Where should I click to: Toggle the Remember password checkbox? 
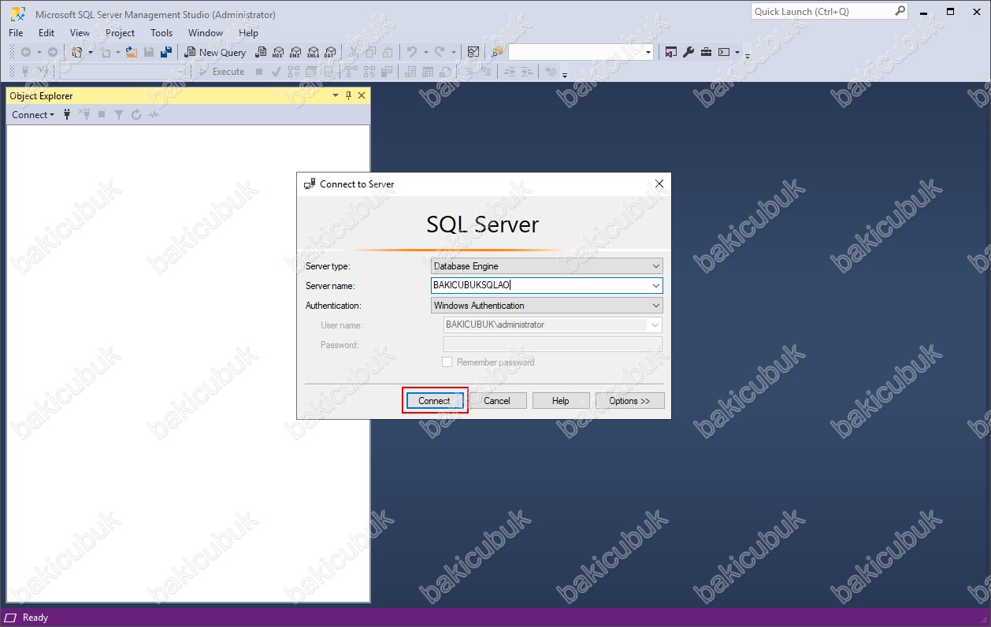pos(447,362)
